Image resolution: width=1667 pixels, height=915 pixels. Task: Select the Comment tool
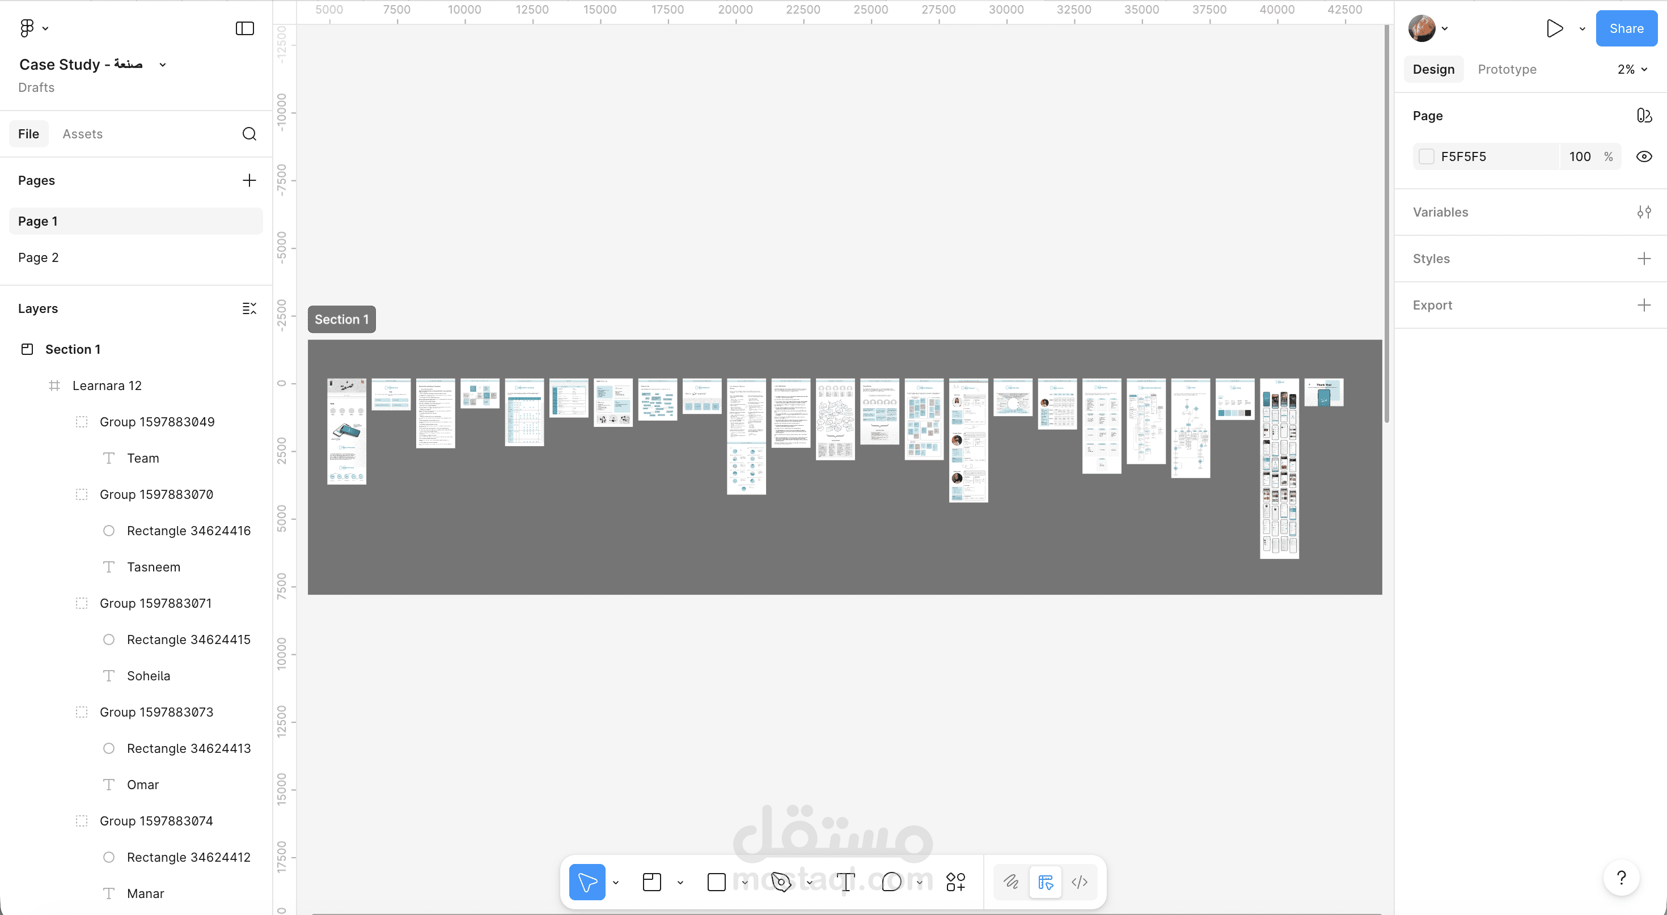pos(891,882)
